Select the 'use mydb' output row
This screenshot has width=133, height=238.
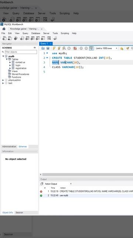click(86, 196)
